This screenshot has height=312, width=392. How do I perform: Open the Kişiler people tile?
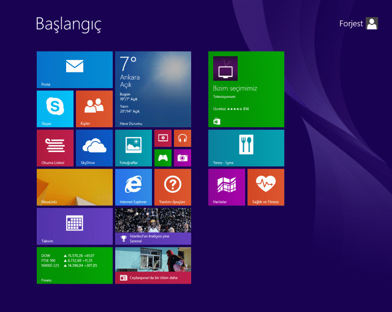94,109
